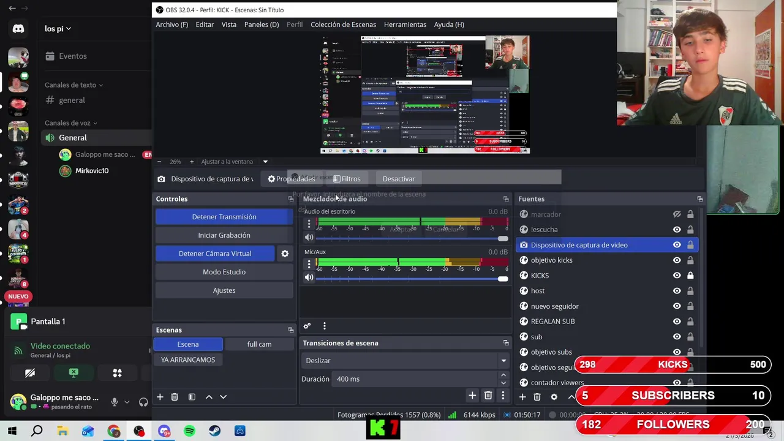The height and width of the screenshot is (441, 784).
Task: Add transition plus icon
Action: 472,396
